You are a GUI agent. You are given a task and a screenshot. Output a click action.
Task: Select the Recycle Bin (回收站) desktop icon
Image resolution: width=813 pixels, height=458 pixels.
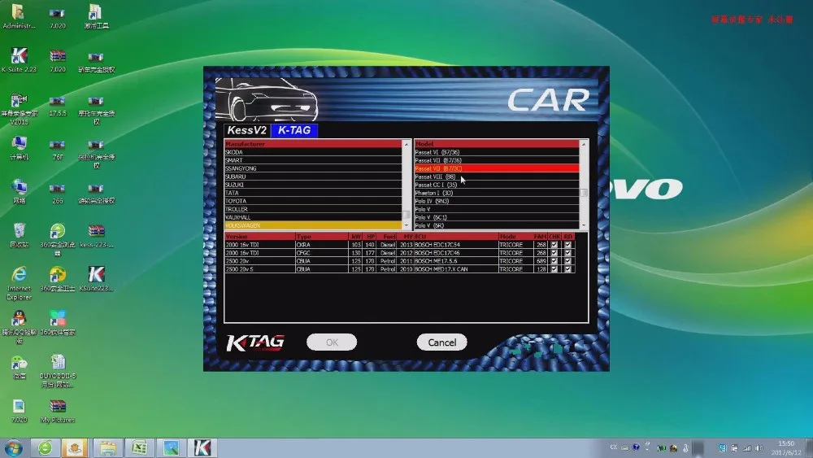click(x=20, y=235)
